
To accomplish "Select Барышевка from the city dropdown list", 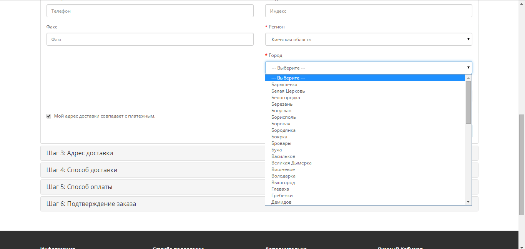I will click(284, 85).
